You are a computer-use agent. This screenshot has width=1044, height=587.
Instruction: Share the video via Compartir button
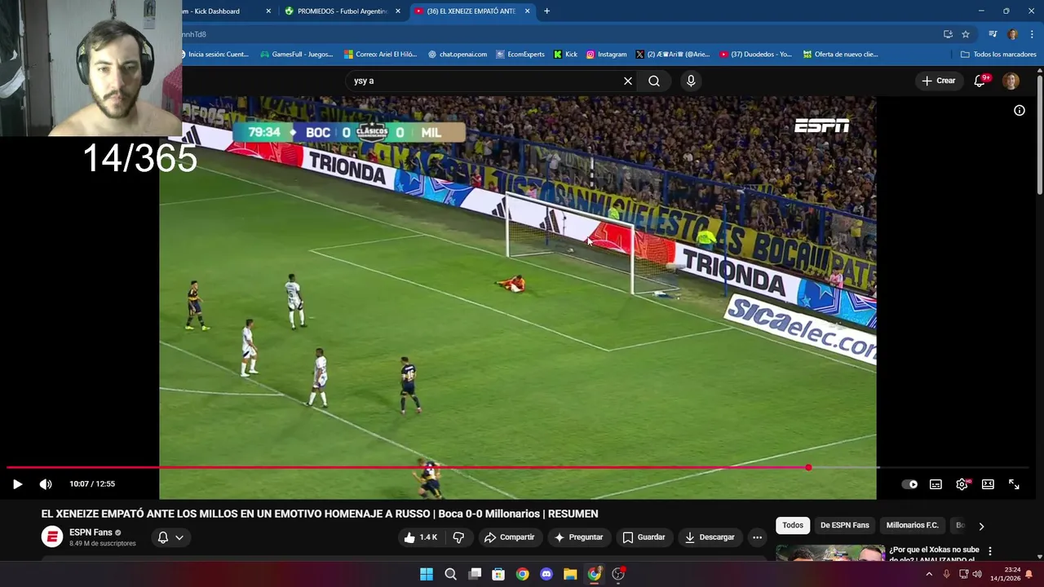point(509,537)
